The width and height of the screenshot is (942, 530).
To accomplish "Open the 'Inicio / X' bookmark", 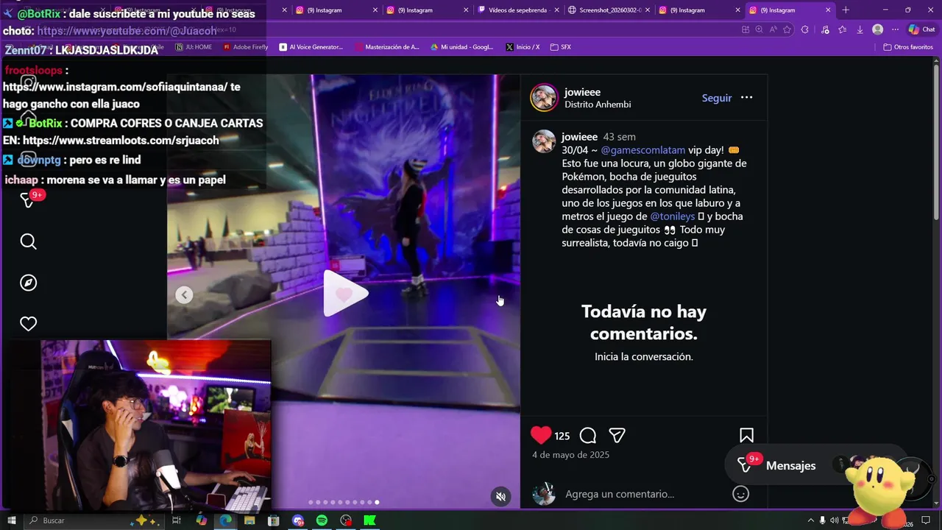I will (x=523, y=47).
